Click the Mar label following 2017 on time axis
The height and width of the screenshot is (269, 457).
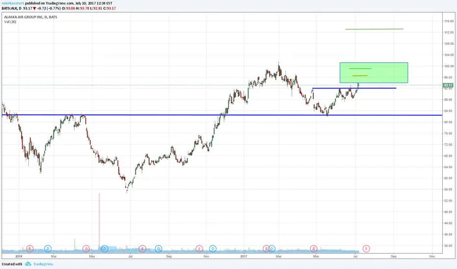pos(279,256)
